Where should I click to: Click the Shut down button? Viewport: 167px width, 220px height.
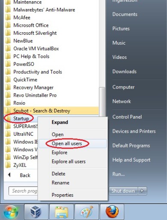click(x=123, y=191)
